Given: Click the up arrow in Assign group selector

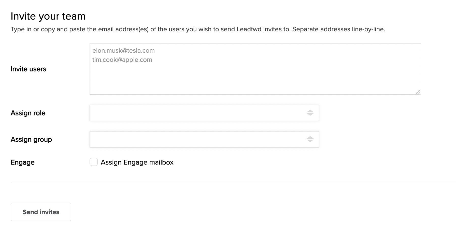Looking at the screenshot, I should click(x=310, y=137).
